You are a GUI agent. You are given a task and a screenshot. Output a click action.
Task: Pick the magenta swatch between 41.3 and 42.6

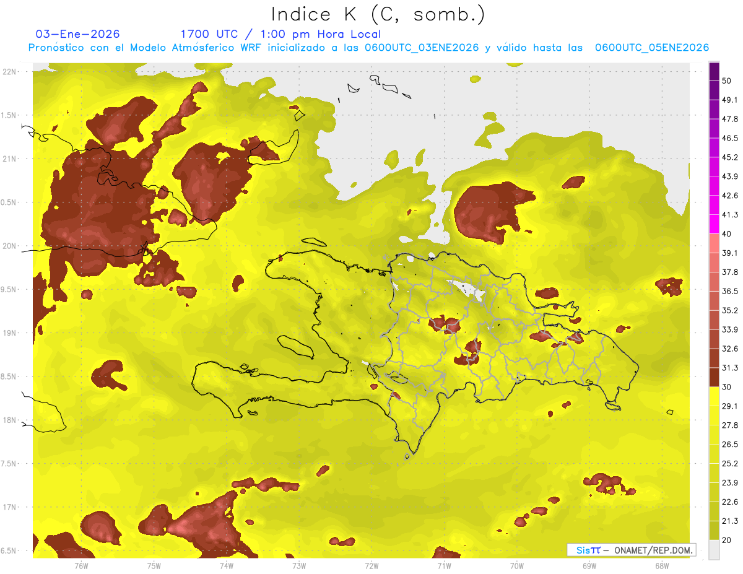point(714,206)
